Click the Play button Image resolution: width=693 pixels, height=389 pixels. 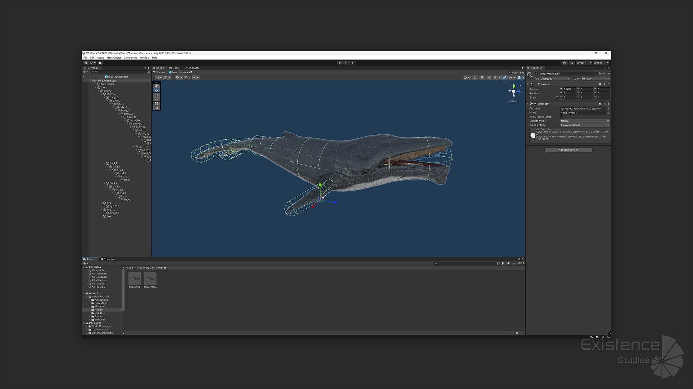coord(340,63)
